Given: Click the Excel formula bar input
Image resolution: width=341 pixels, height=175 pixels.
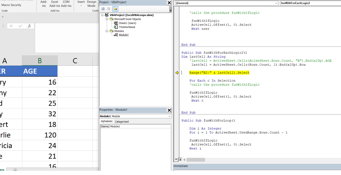Looking at the screenshot, I should point(67,38).
